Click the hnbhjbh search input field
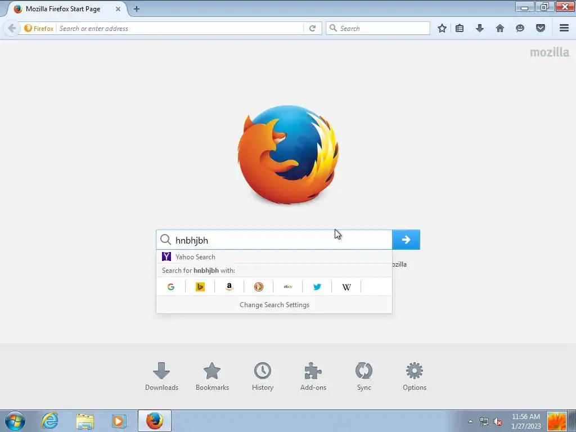Image resolution: width=576 pixels, height=432 pixels. 274,240
